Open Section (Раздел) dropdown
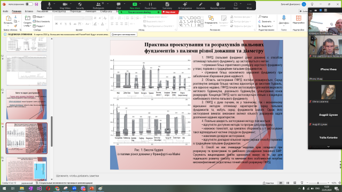The width and height of the screenshot is (342, 192). coord(39,26)
